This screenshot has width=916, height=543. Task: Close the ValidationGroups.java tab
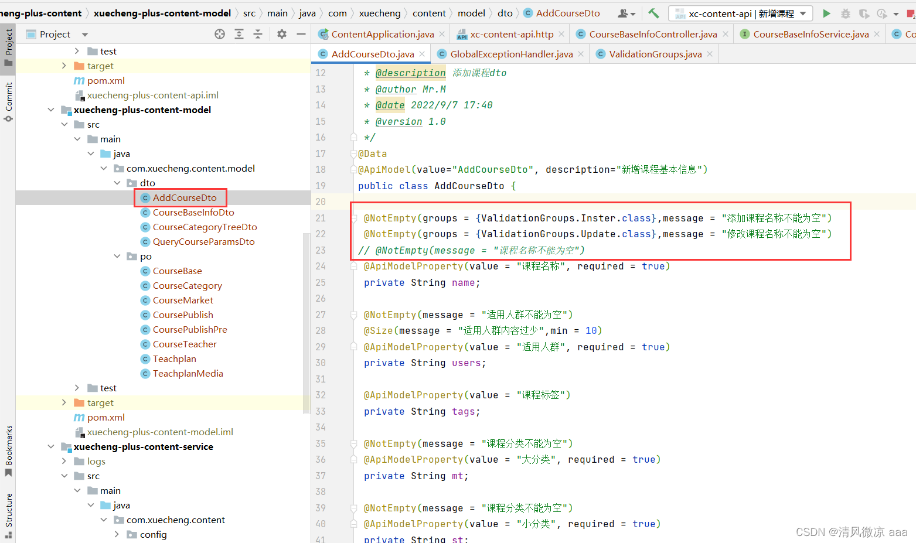(x=710, y=54)
